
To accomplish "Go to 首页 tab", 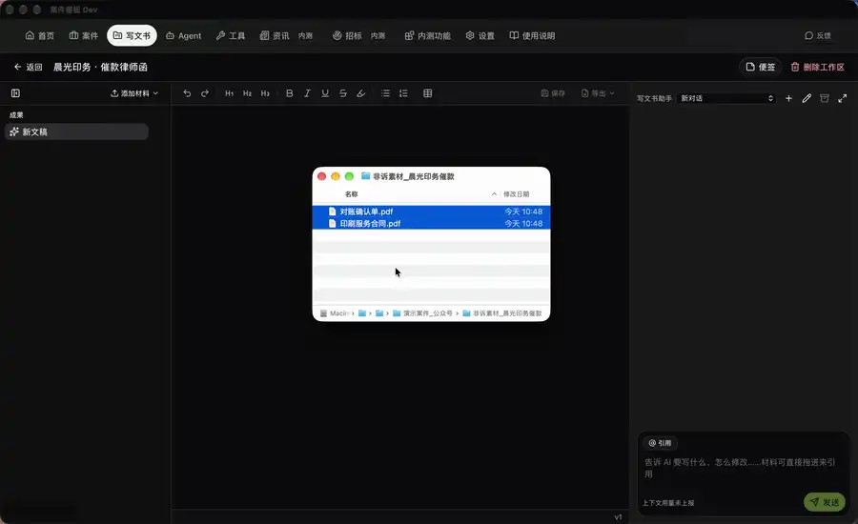I will click(x=39, y=35).
